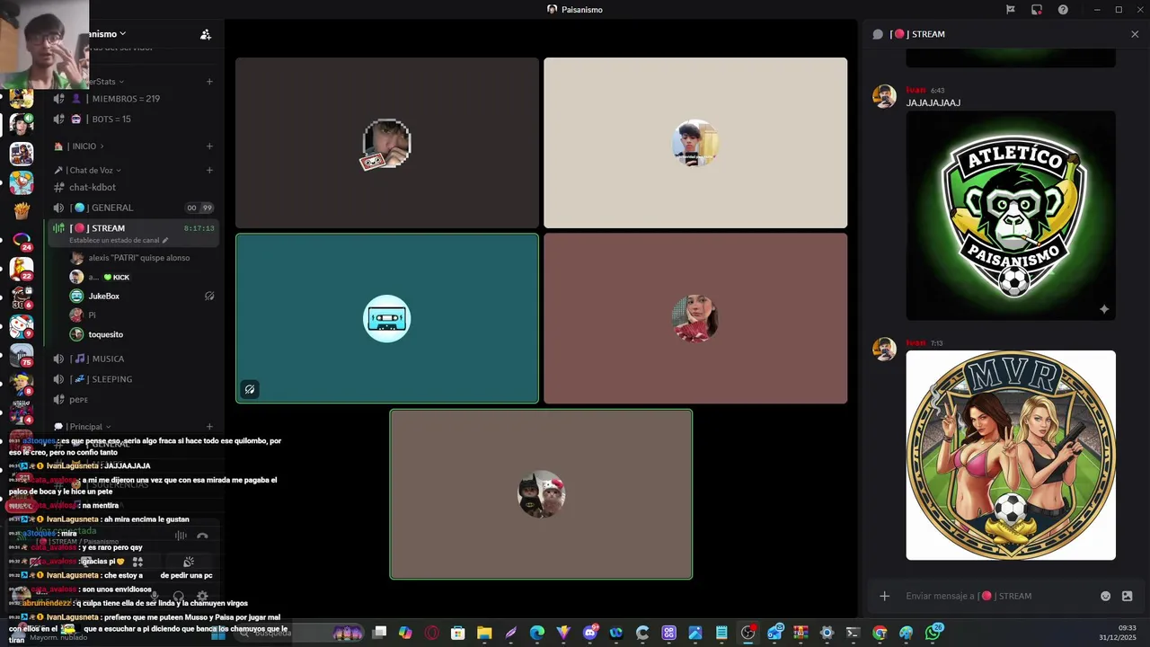Click Ivan's username on the 7:13 message
The height and width of the screenshot is (647, 1150).
tap(916, 343)
